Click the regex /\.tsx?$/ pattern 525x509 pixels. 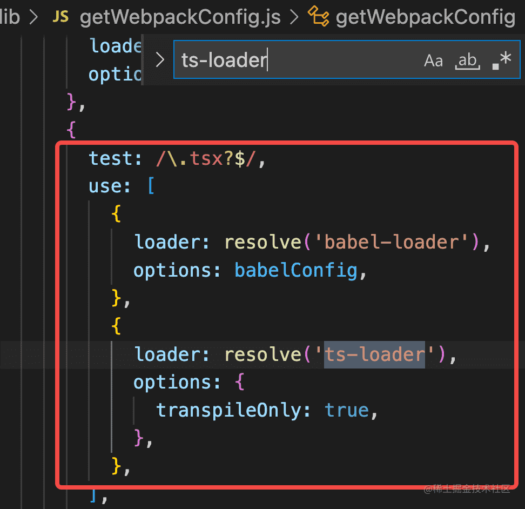[x=206, y=158]
